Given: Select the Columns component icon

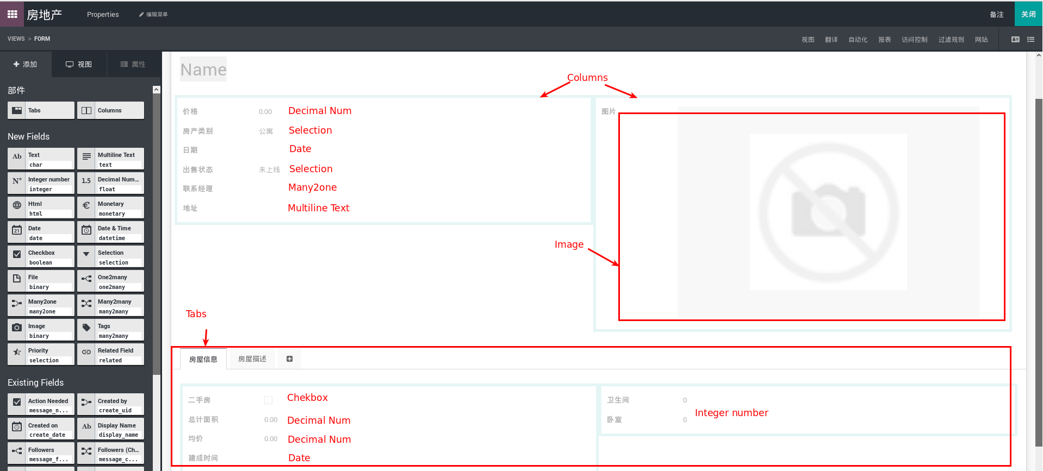Looking at the screenshot, I should (x=86, y=110).
